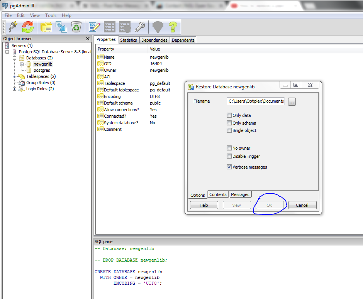The width and height of the screenshot is (363, 299).
Task: Expand the newgenlib database node
Action: click(22, 64)
